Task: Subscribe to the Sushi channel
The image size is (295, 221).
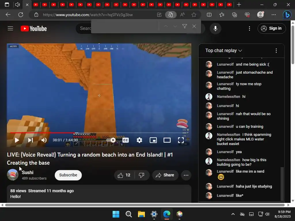Action: tap(68, 175)
